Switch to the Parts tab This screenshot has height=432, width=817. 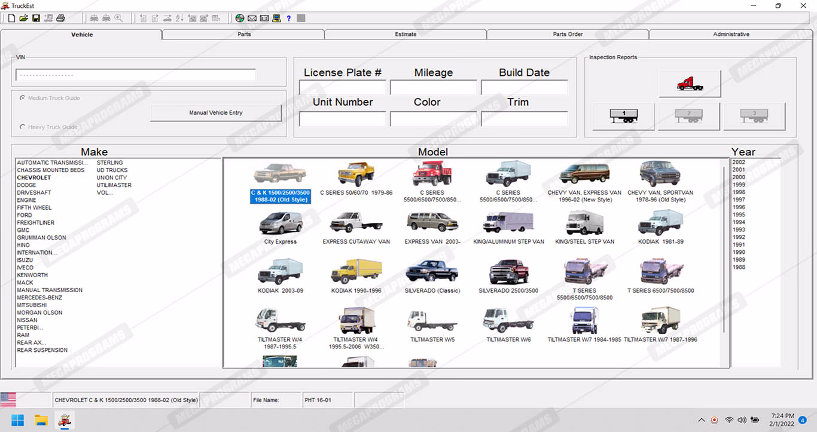point(243,34)
